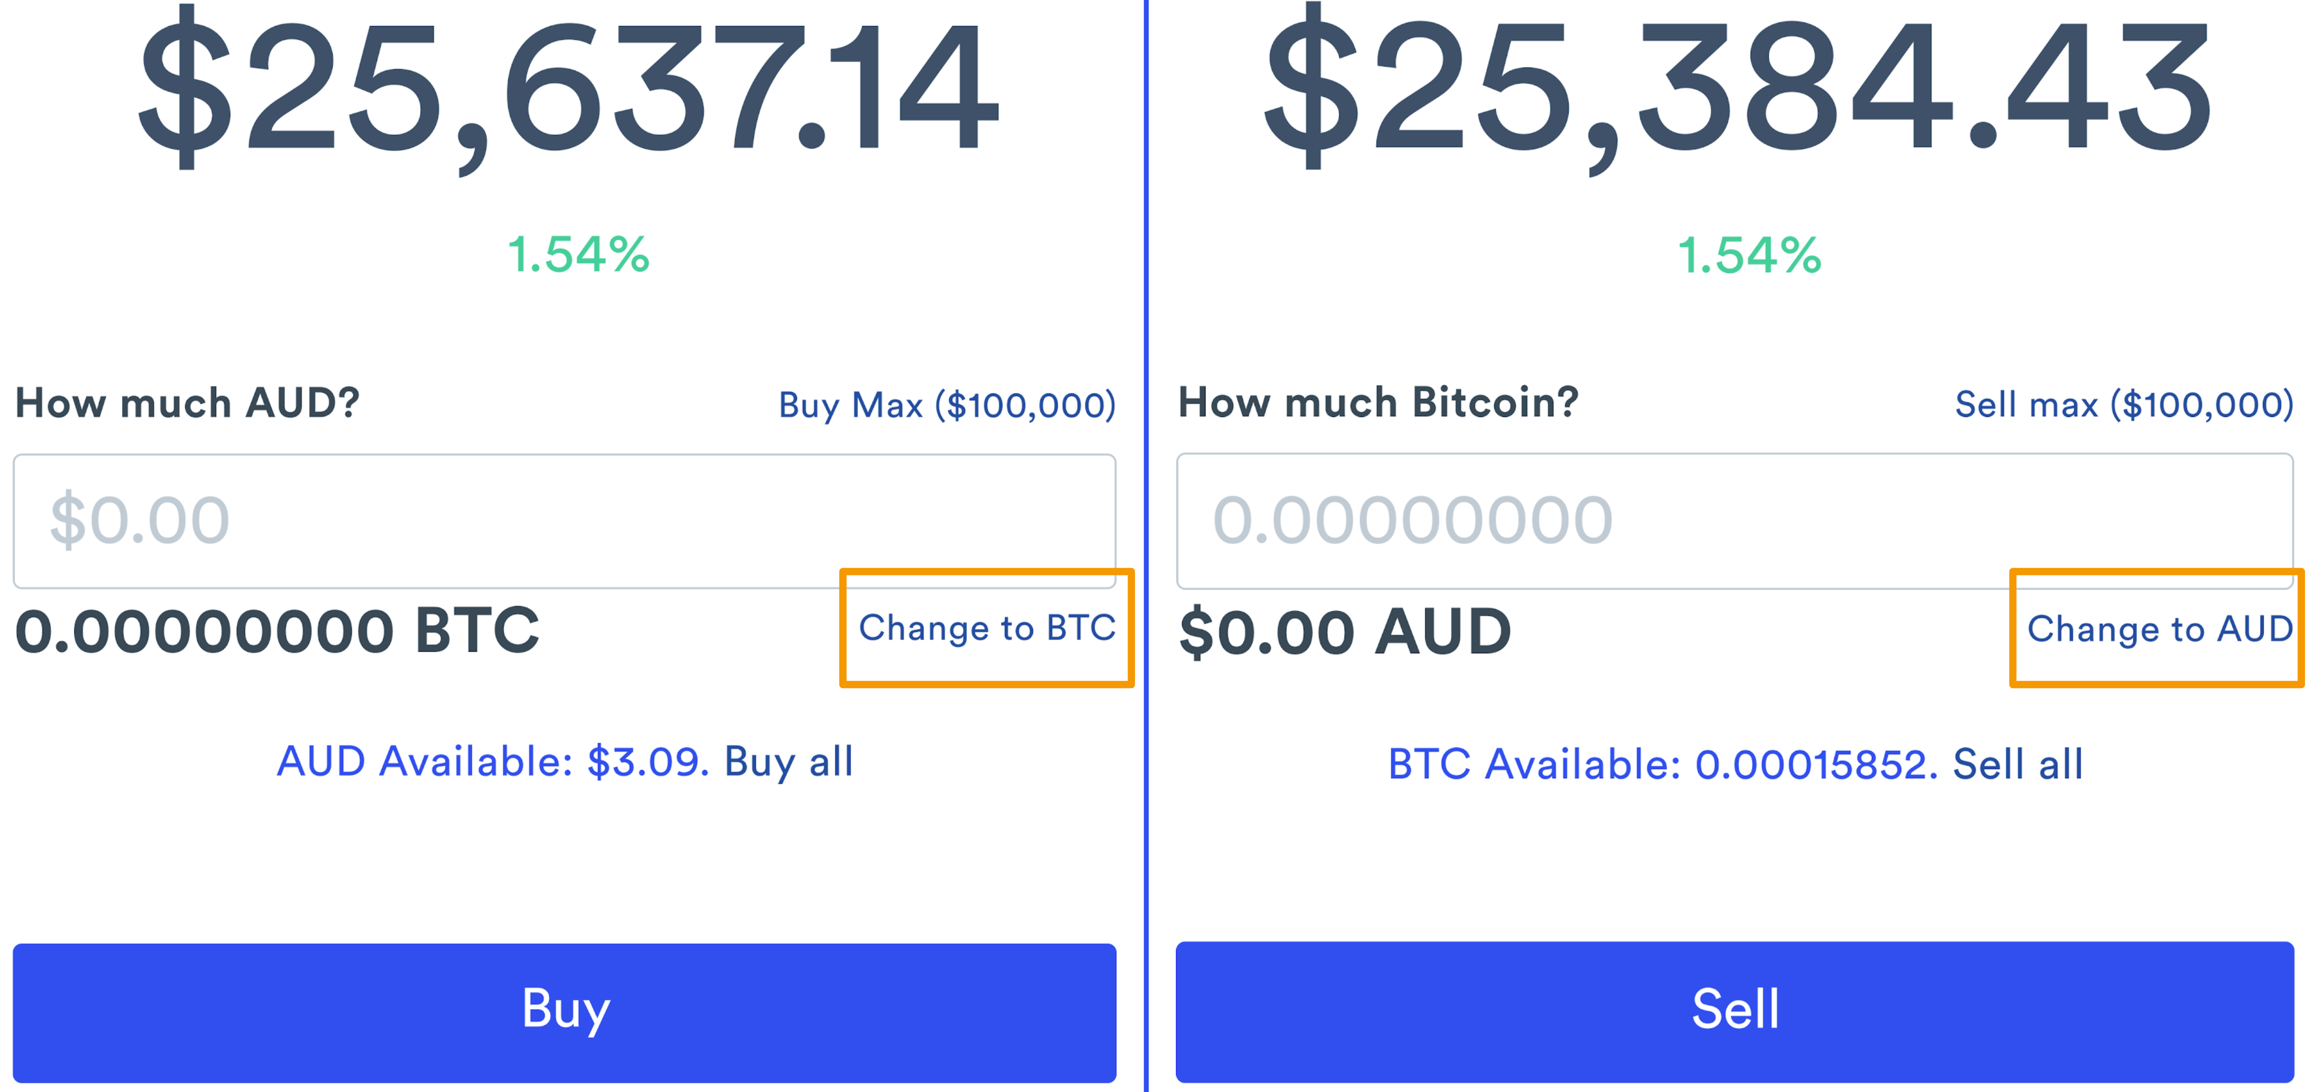Click the 0.00000000 BTC converted amount
Image resolution: width=2309 pixels, height=1092 pixels.
point(278,630)
